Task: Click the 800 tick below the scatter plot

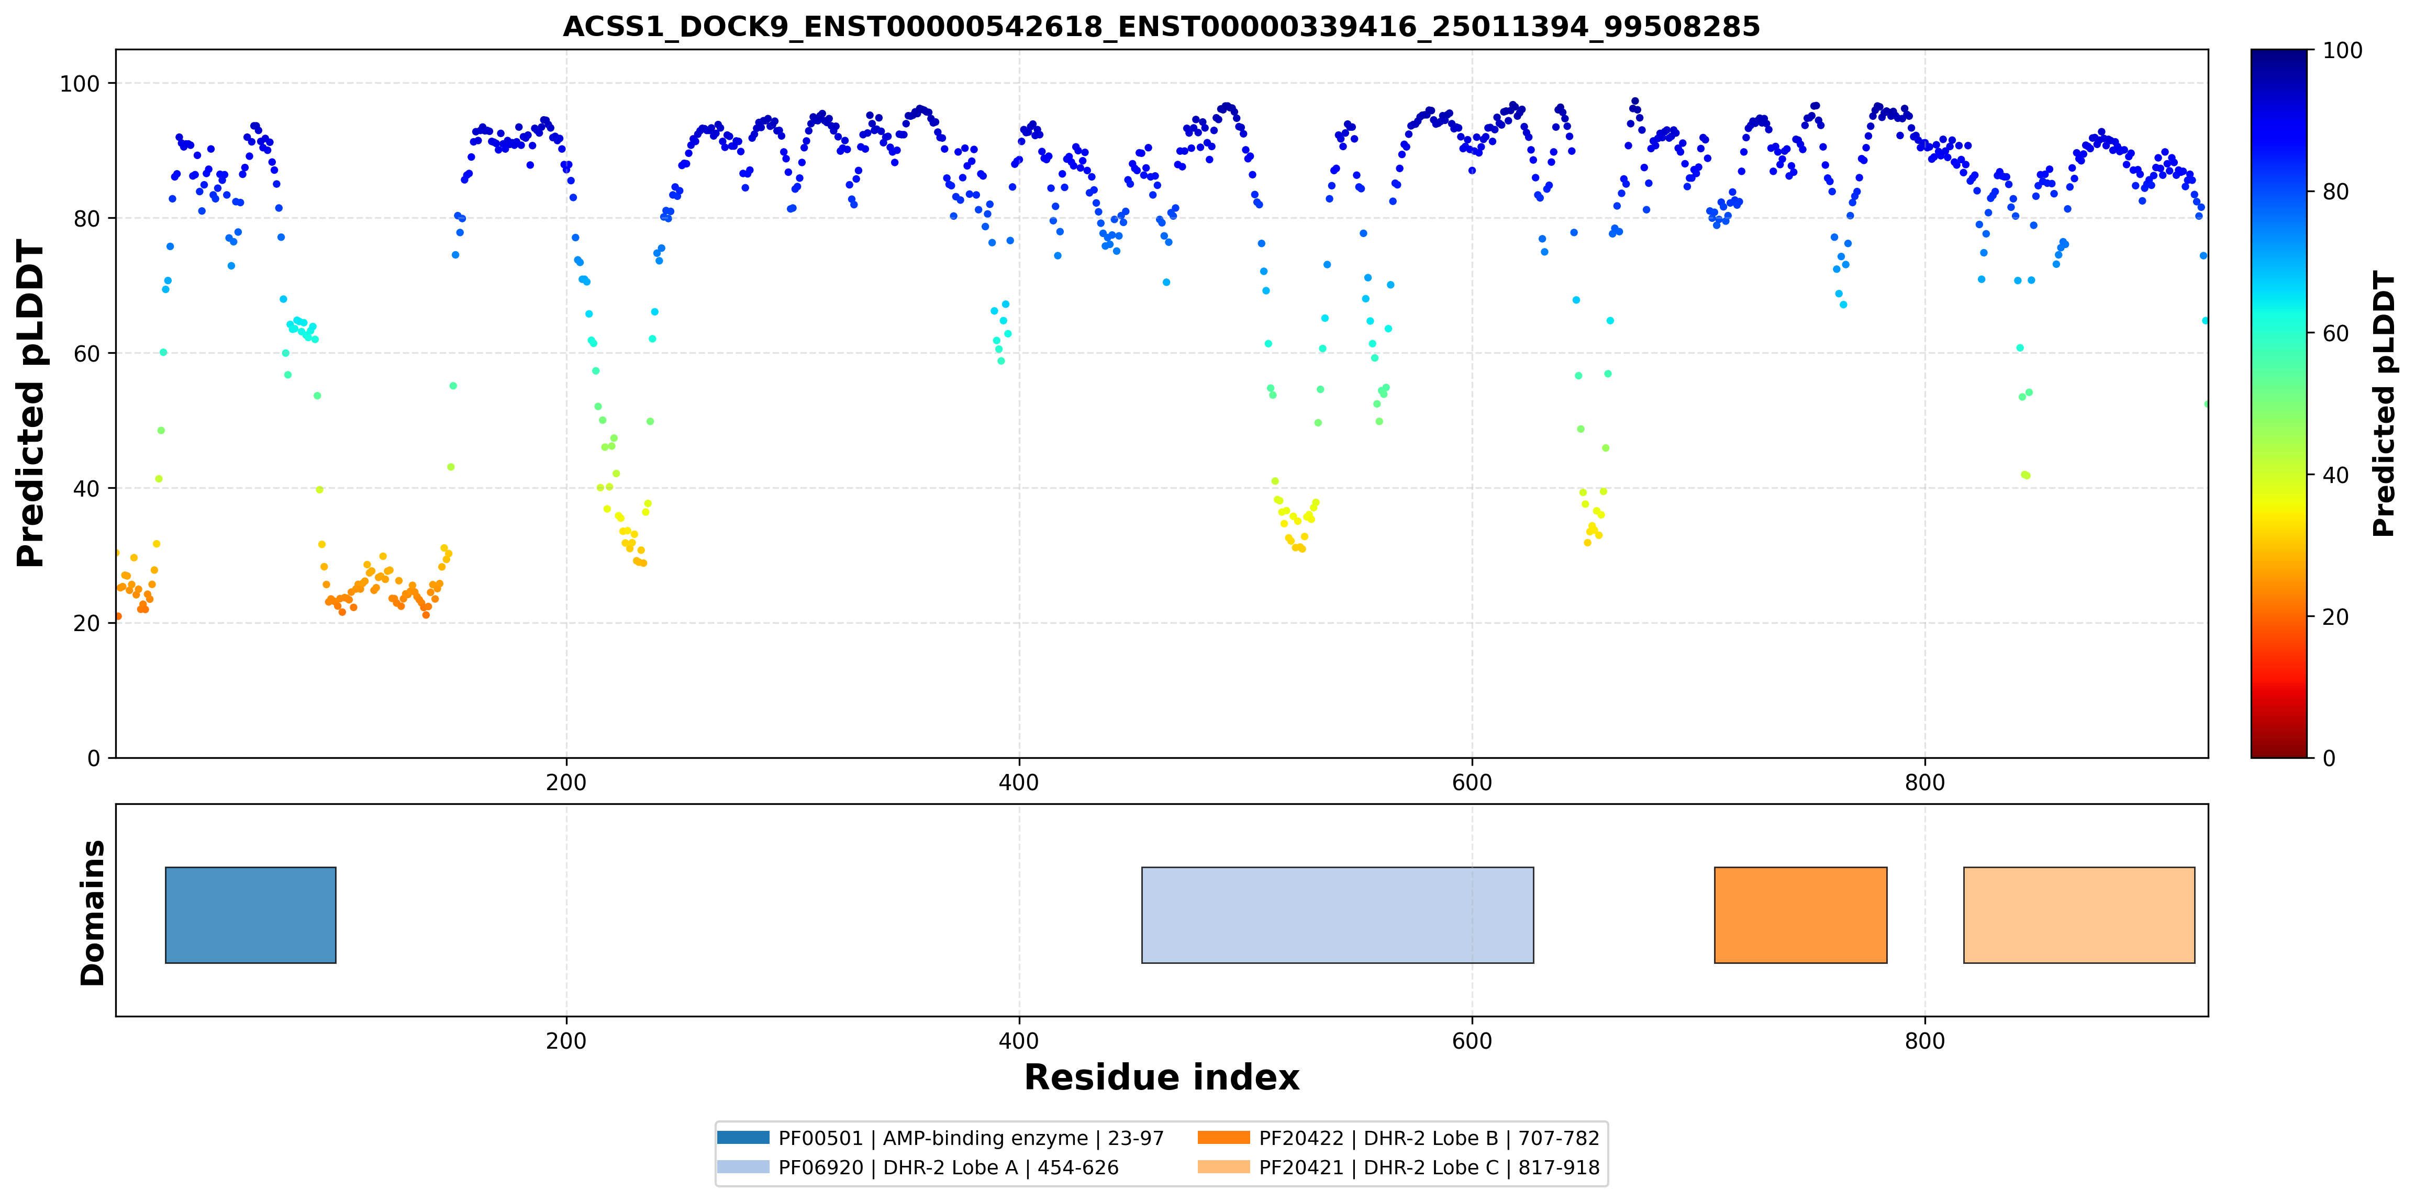Action: (1924, 782)
